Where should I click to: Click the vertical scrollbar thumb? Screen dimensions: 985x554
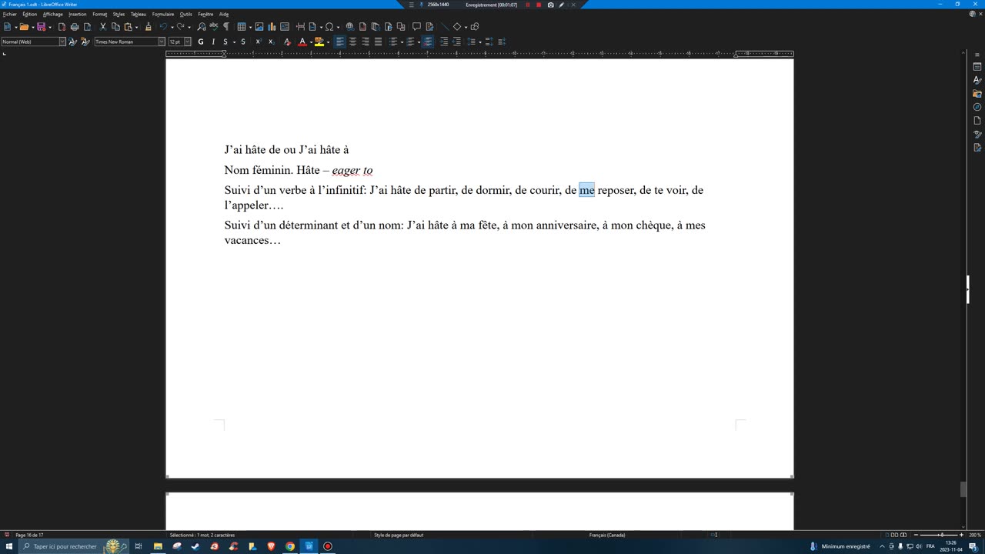pos(963,489)
